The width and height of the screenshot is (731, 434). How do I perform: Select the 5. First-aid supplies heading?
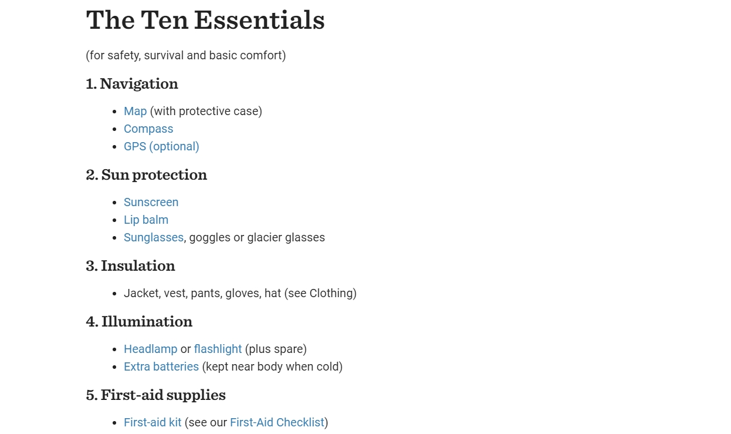[x=156, y=395]
